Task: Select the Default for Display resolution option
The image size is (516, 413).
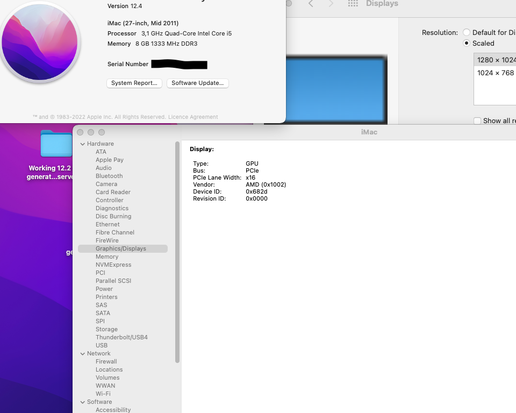Action: (467, 32)
